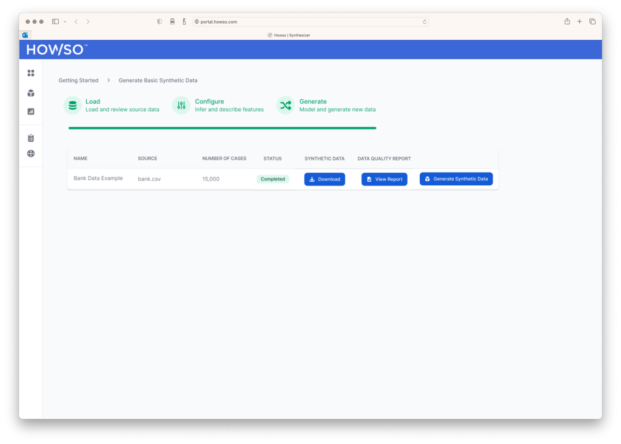Click the Generate shuffle icon
The image size is (621, 444).
(286, 105)
